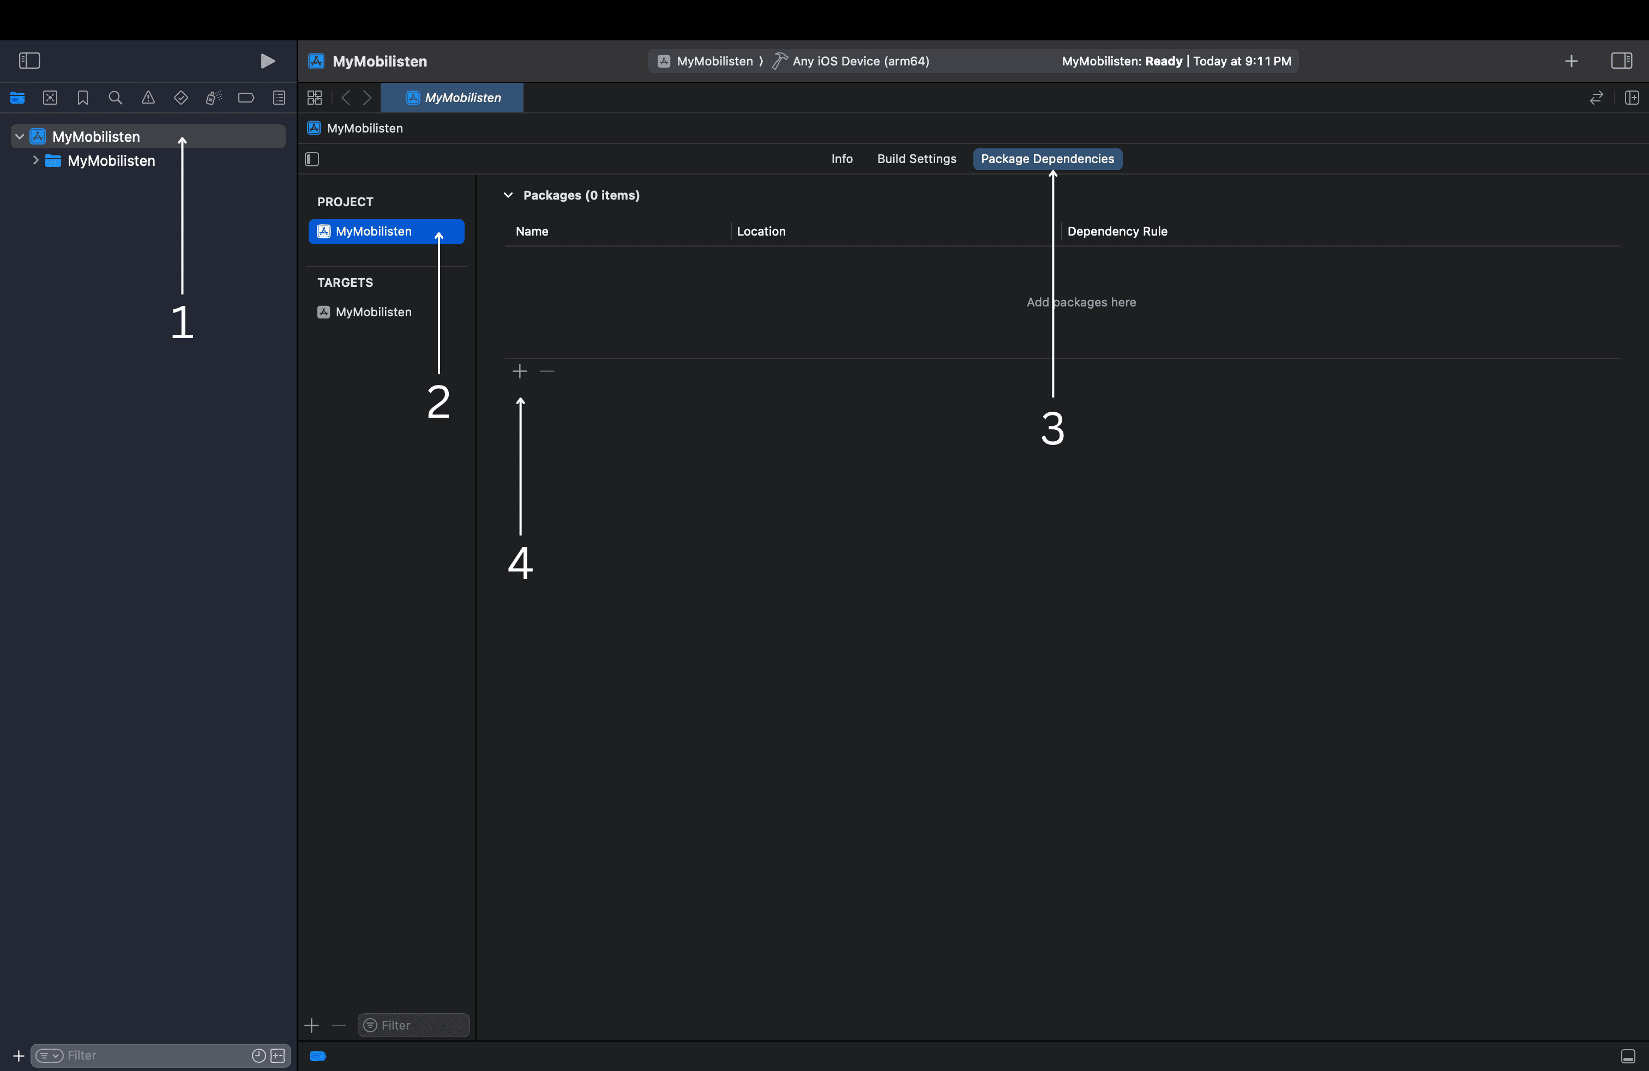Image resolution: width=1649 pixels, height=1071 pixels.
Task: Open the Debug navigator icon
Action: (x=213, y=98)
